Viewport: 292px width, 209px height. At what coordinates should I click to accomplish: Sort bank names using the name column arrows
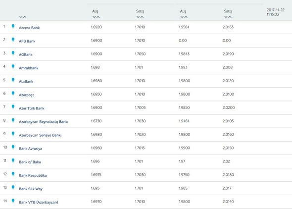[23, 17]
